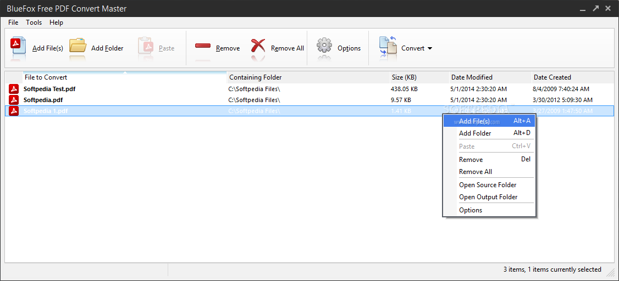619x281 pixels.
Task: Choose Add File(s) in context menu
Action: (489, 121)
